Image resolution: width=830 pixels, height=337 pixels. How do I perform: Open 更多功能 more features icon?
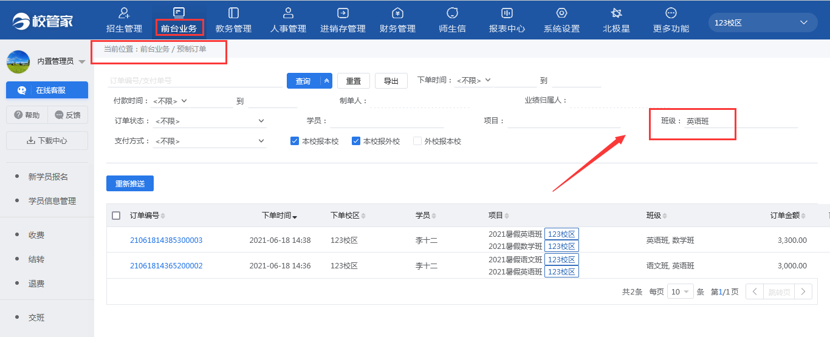coord(671,13)
